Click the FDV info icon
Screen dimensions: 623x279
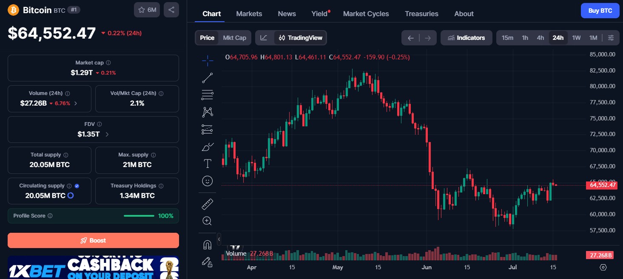point(100,124)
